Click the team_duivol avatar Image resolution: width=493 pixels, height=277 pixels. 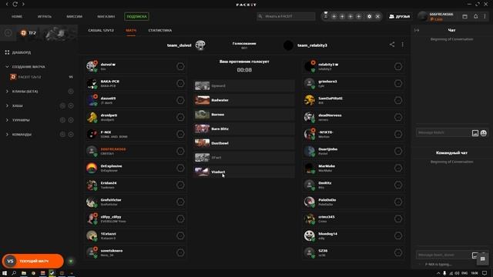point(200,45)
